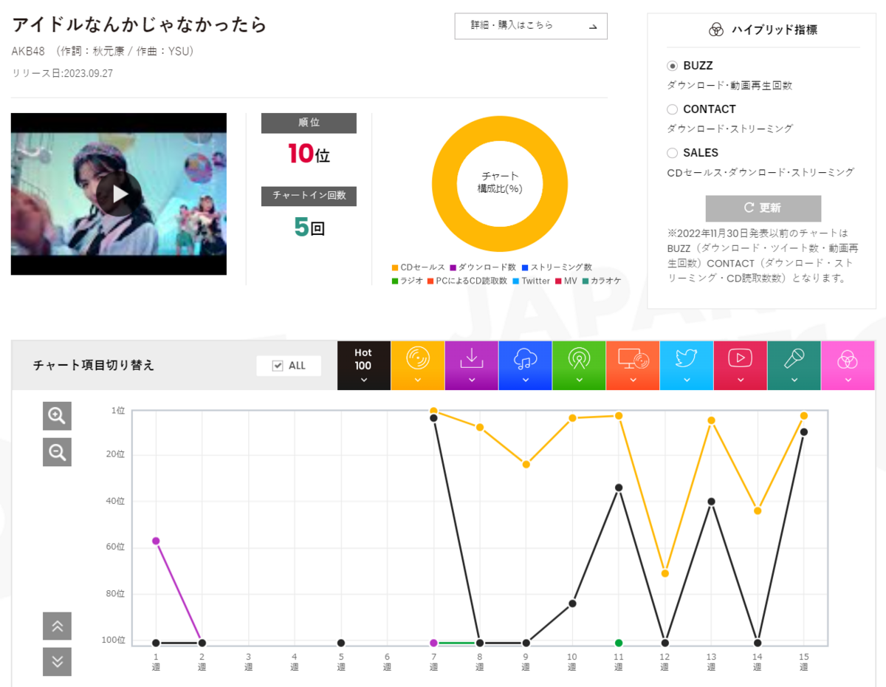Click the double down-arrow chart button
This screenshot has width=886, height=687.
pyautogui.click(x=57, y=662)
